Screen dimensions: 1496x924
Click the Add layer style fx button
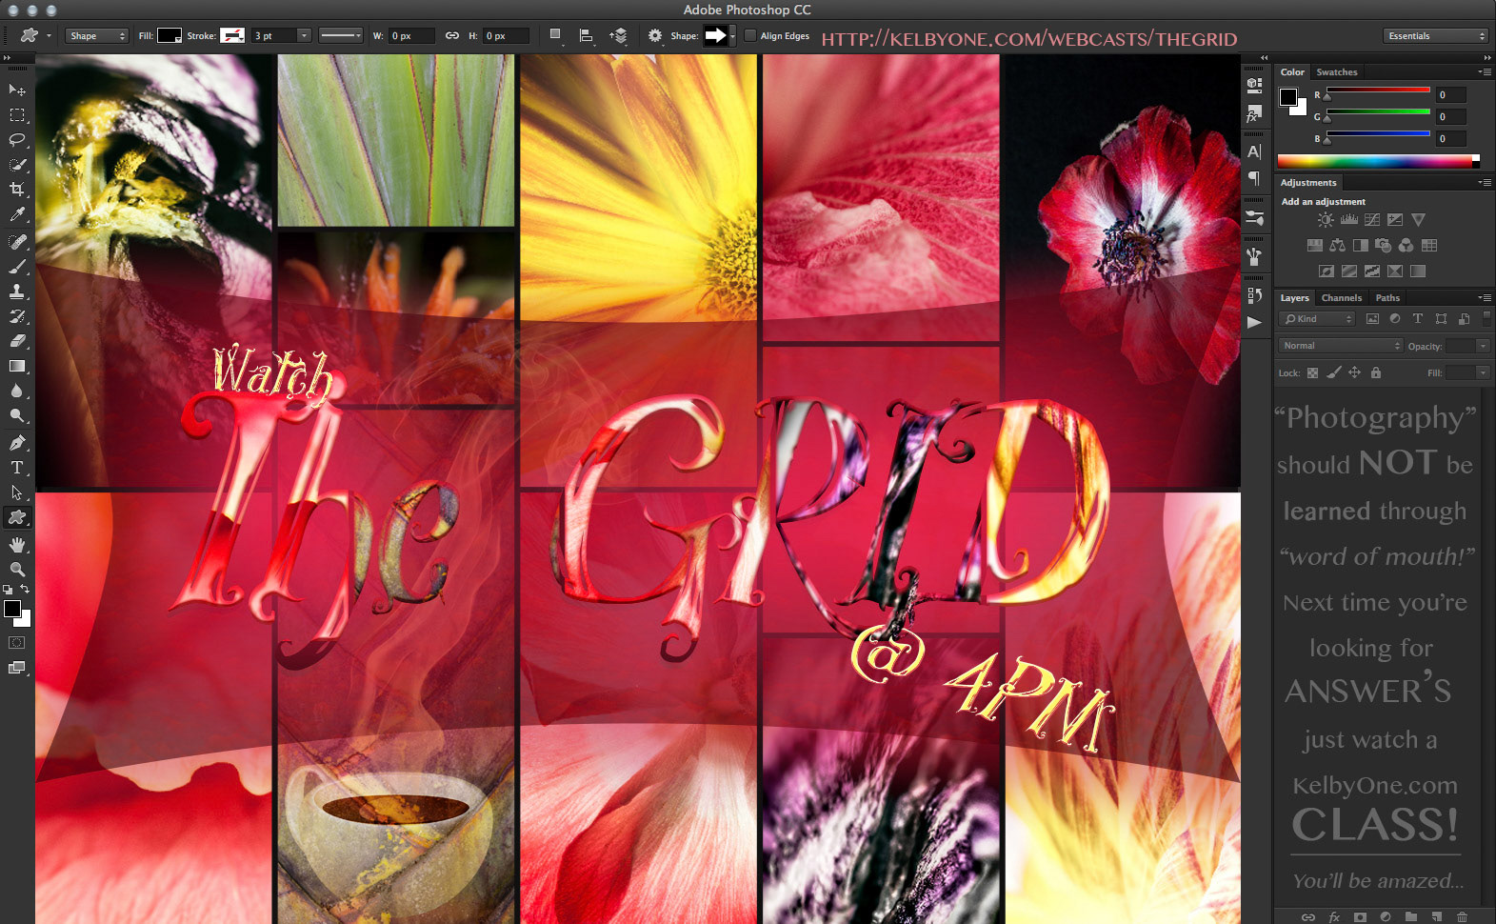tap(1334, 917)
